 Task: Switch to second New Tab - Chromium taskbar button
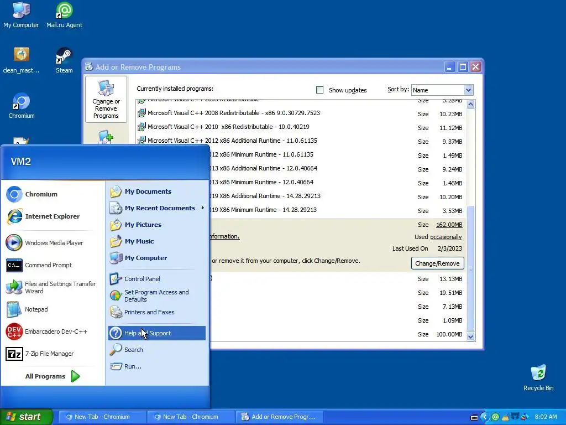click(x=191, y=417)
